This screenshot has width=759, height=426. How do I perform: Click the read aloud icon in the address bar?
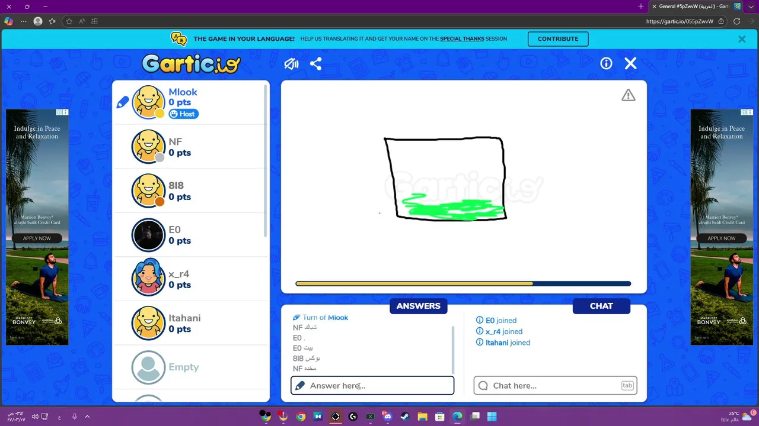point(82,21)
